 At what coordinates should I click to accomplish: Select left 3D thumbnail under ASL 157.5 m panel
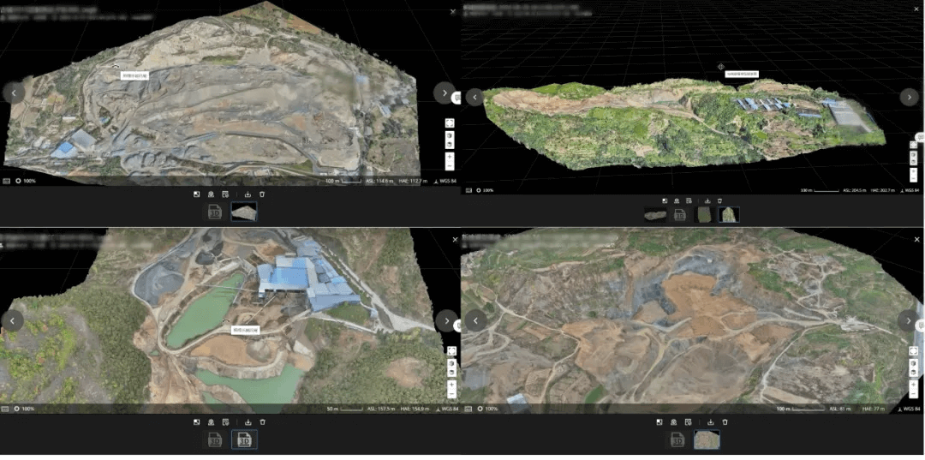215,440
